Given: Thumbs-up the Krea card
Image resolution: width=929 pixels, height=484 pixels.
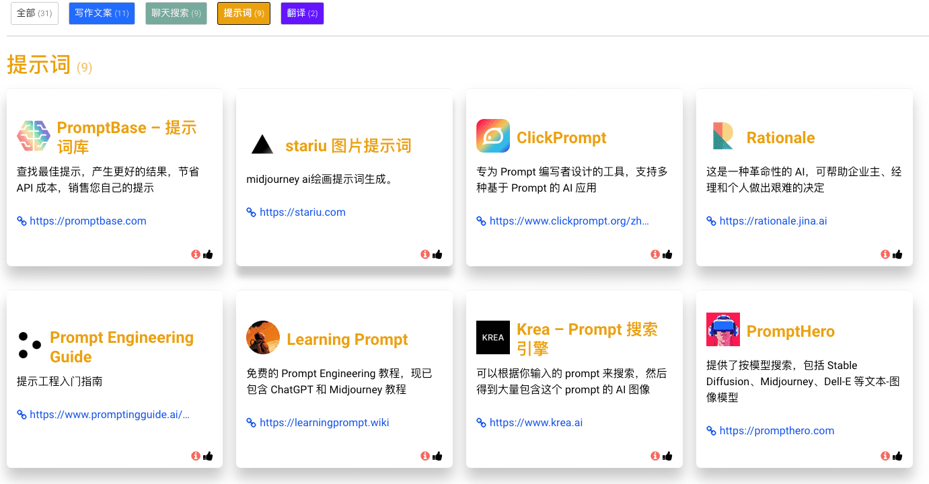Looking at the screenshot, I should pyautogui.click(x=667, y=456).
